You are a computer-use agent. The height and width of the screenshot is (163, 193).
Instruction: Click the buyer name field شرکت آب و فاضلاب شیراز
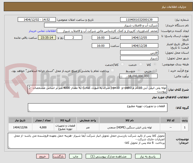[101, 25]
